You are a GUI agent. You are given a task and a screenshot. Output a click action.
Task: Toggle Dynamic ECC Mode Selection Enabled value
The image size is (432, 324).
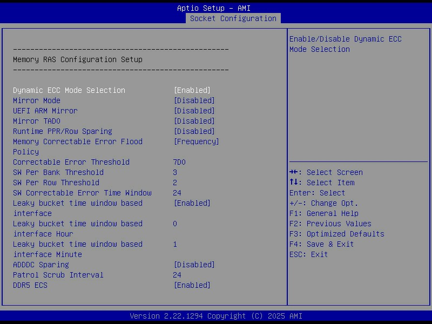point(192,90)
